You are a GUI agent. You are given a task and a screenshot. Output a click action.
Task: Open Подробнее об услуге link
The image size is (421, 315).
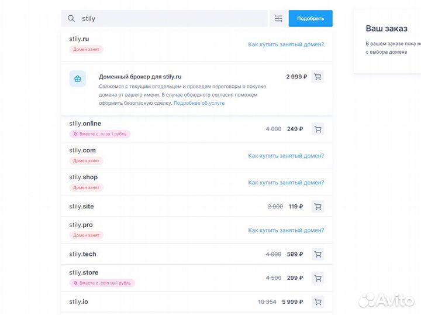[199, 103]
